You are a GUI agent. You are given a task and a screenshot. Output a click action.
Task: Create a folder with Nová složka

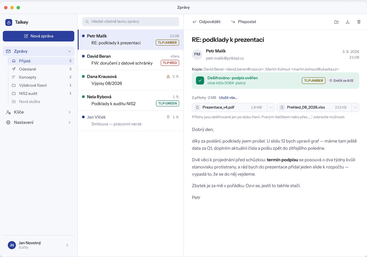[x=41, y=102]
